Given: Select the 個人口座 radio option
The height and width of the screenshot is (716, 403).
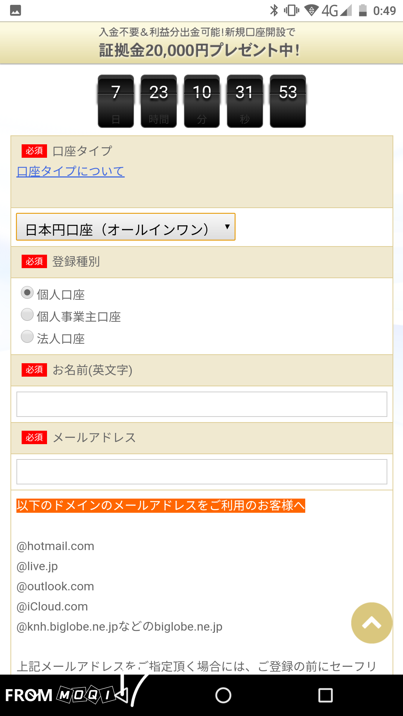Looking at the screenshot, I should (x=27, y=293).
